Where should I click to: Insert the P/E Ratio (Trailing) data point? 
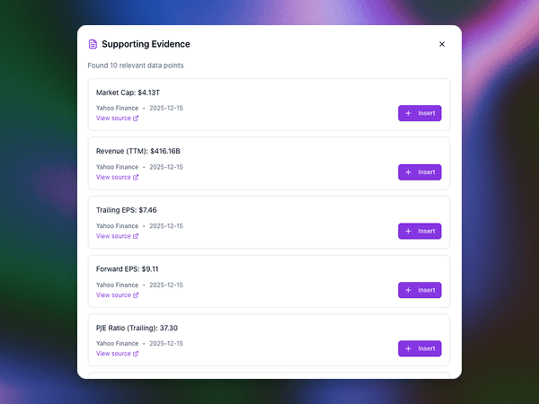[420, 348]
